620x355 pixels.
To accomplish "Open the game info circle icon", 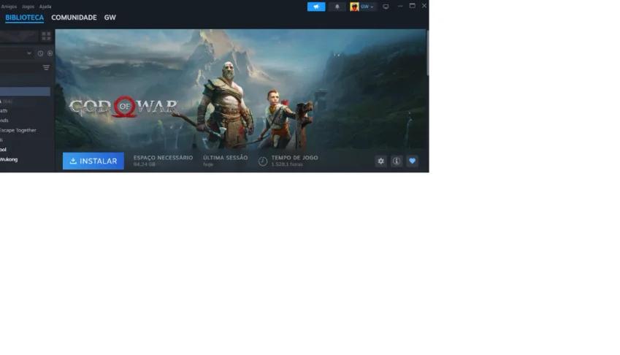I will 397,161.
